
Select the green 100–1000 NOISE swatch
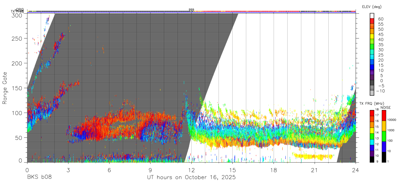(x=384, y=136)
